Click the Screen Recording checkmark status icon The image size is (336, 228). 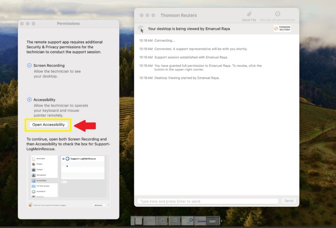coord(29,65)
